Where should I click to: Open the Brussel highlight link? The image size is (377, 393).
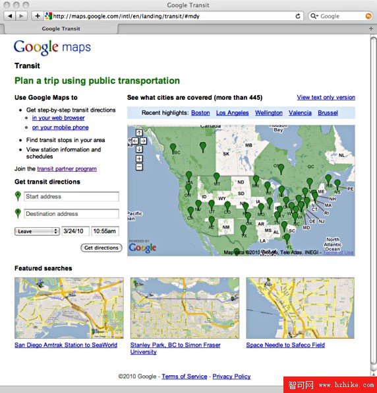(x=328, y=113)
